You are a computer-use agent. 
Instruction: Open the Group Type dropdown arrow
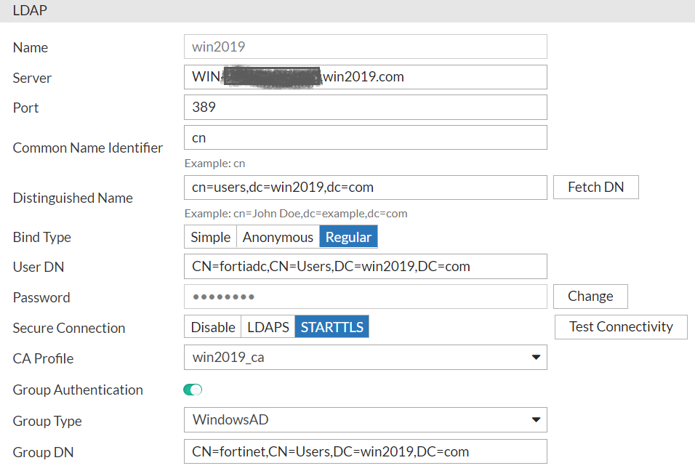(537, 419)
